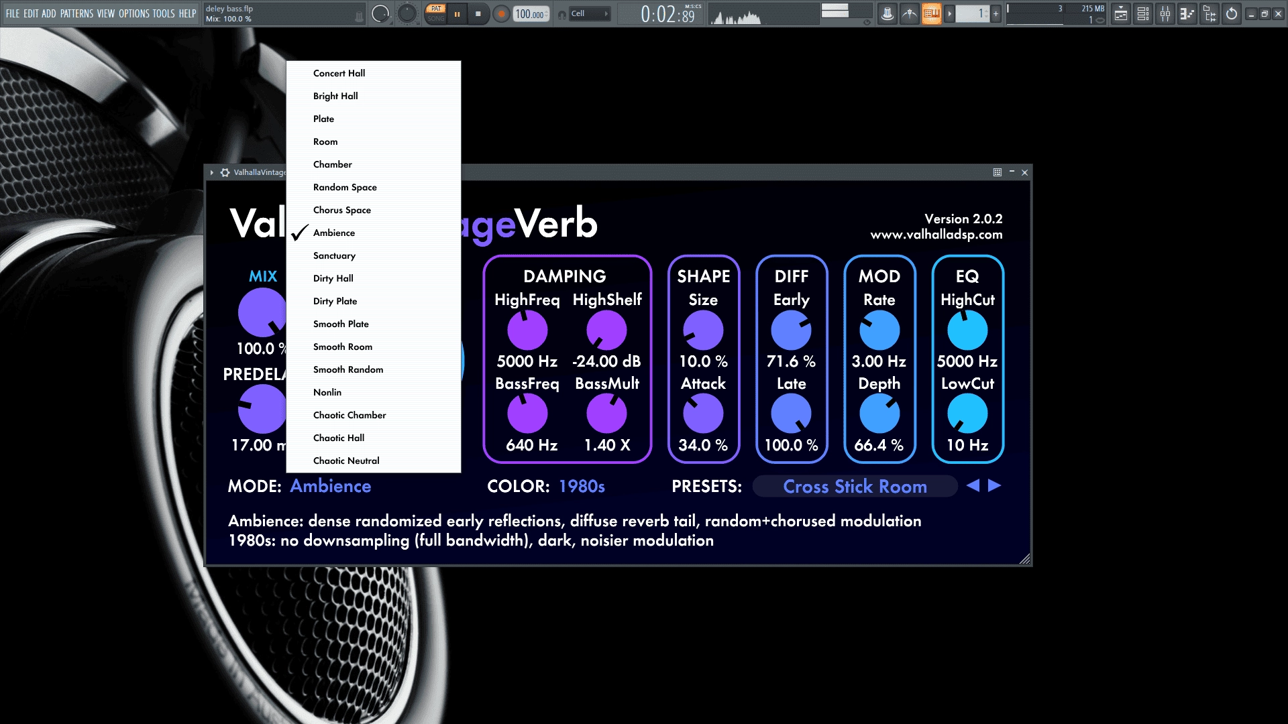This screenshot has width=1288, height=724.
Task: Click the plugin menu arrow in title bar
Action: (212, 172)
